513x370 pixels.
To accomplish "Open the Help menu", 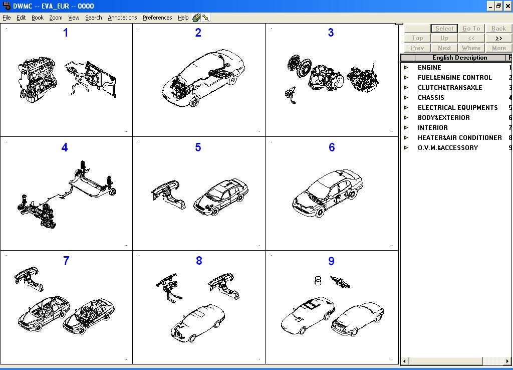I will pos(183,18).
